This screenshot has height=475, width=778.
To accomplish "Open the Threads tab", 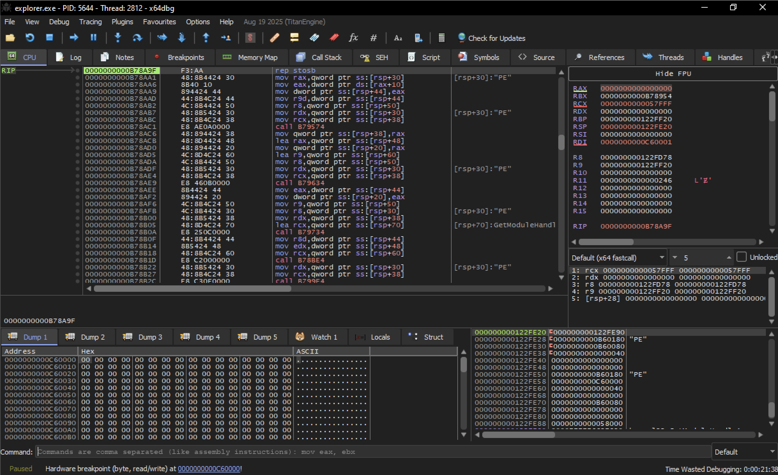I will click(665, 57).
